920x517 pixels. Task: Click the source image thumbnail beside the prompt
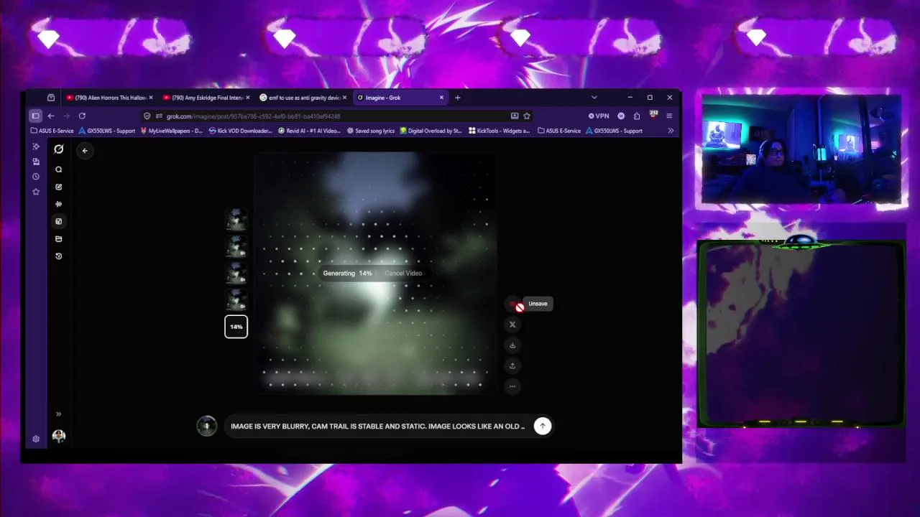[207, 426]
